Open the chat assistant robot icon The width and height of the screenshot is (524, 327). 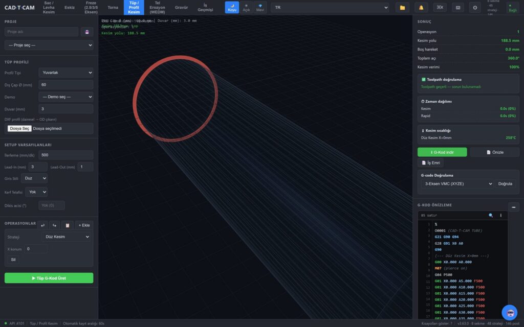coord(510,313)
